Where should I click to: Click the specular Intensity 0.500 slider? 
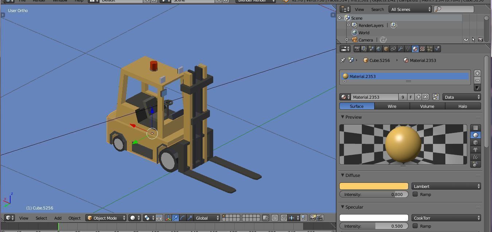click(374, 226)
